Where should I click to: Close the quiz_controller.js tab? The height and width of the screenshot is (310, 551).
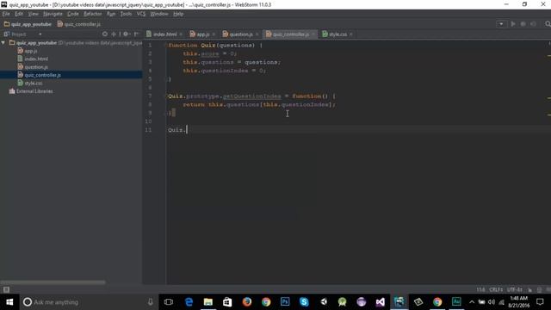[x=313, y=34]
